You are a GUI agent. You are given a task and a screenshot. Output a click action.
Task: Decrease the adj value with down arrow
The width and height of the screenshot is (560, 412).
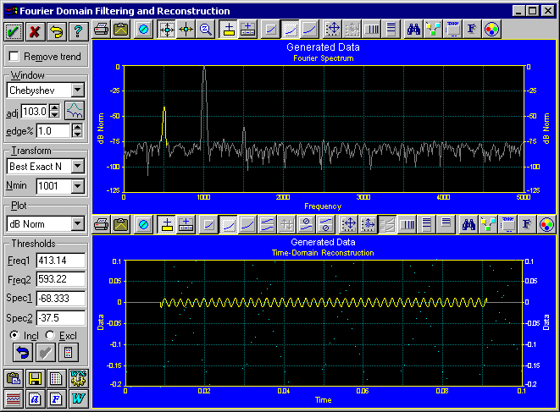(x=54, y=114)
